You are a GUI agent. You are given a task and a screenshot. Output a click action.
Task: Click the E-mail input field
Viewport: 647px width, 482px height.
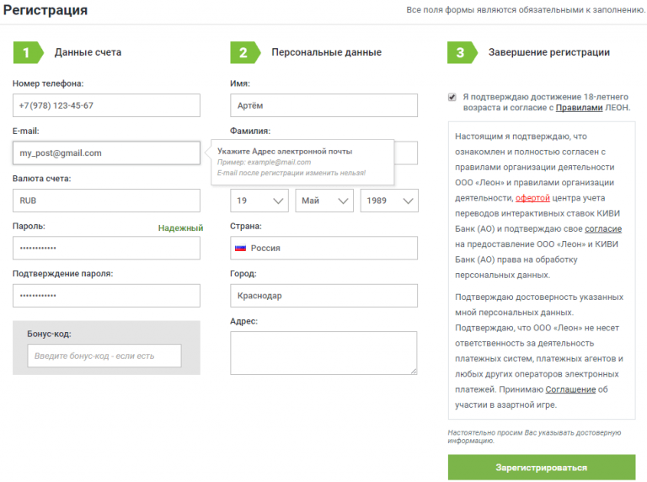pyautogui.click(x=106, y=153)
